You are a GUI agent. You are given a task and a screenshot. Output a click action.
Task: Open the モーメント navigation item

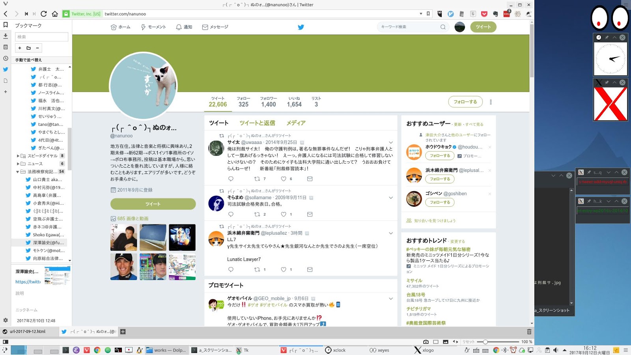[x=153, y=27]
